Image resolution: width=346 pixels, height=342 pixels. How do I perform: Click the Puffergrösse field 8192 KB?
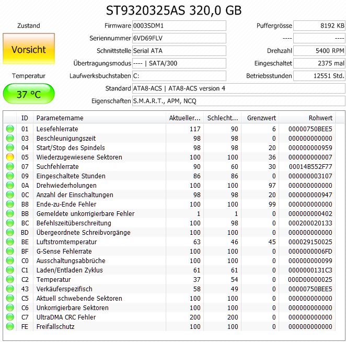point(319,26)
